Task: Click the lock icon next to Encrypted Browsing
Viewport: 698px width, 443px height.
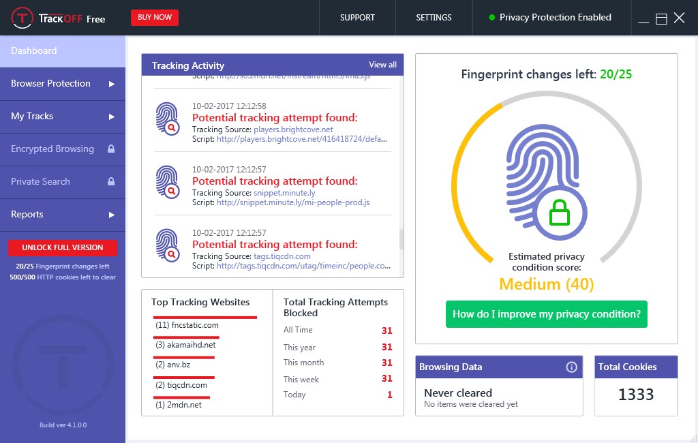Action: tap(111, 149)
